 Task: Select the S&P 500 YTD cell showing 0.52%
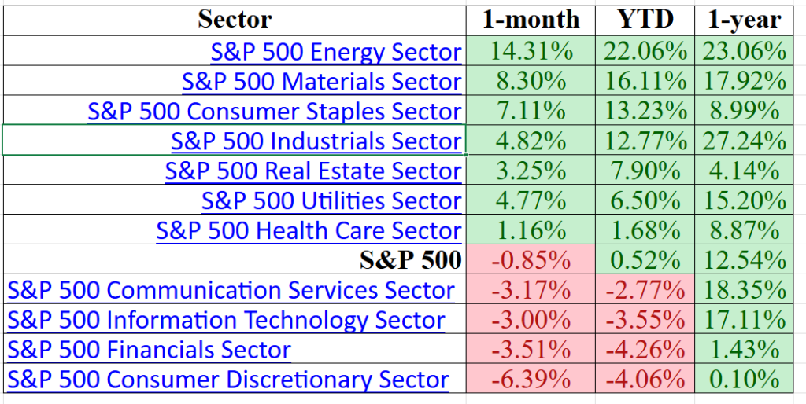tap(645, 260)
